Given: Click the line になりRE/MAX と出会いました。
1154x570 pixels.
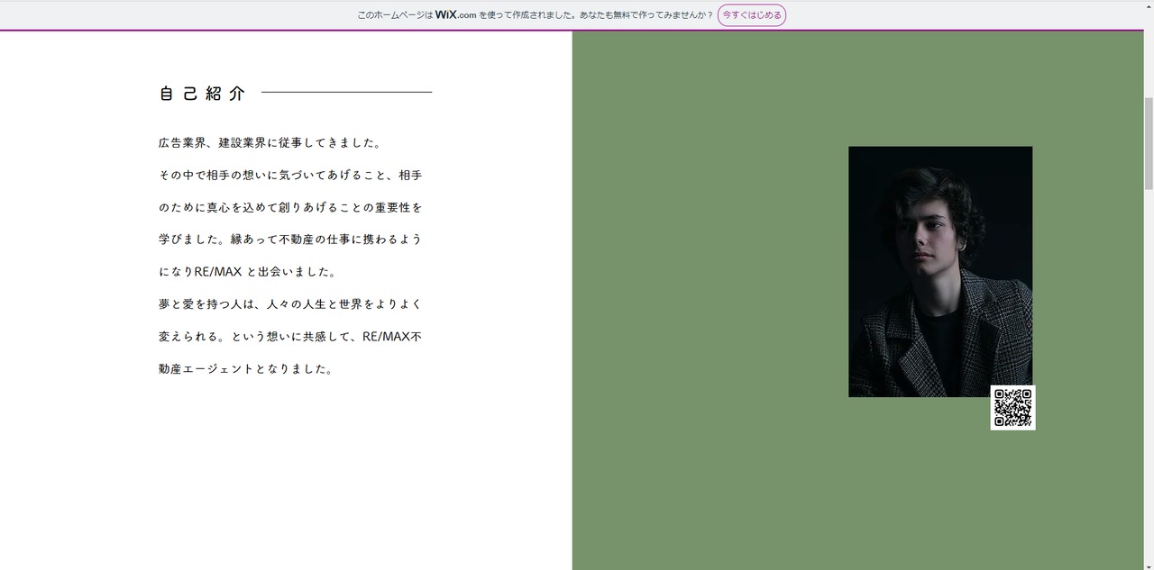Looking at the screenshot, I should tap(247, 272).
